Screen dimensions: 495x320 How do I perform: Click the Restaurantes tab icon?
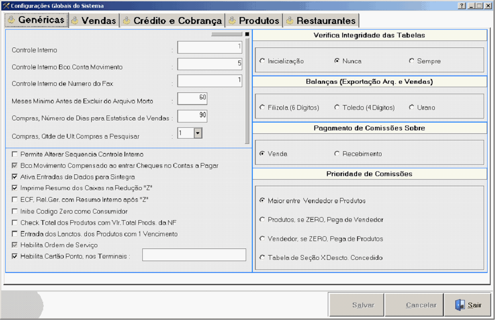pos(289,21)
